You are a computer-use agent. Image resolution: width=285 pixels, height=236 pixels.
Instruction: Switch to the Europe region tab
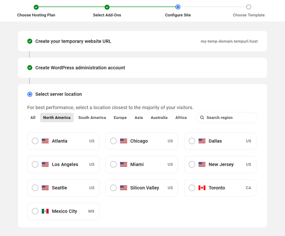pos(120,118)
